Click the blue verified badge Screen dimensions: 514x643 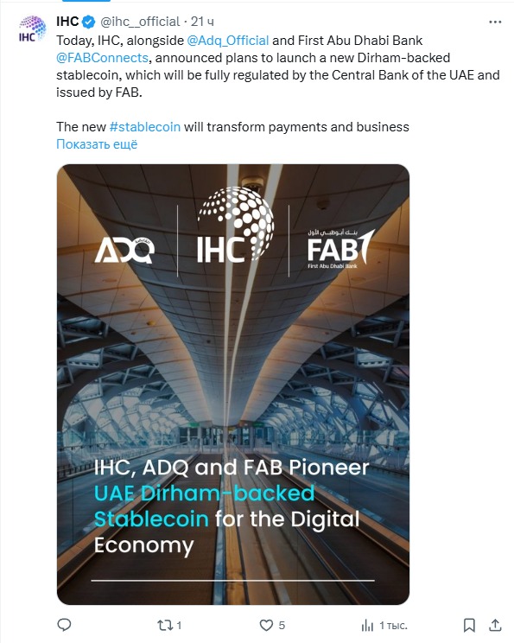[x=88, y=22]
